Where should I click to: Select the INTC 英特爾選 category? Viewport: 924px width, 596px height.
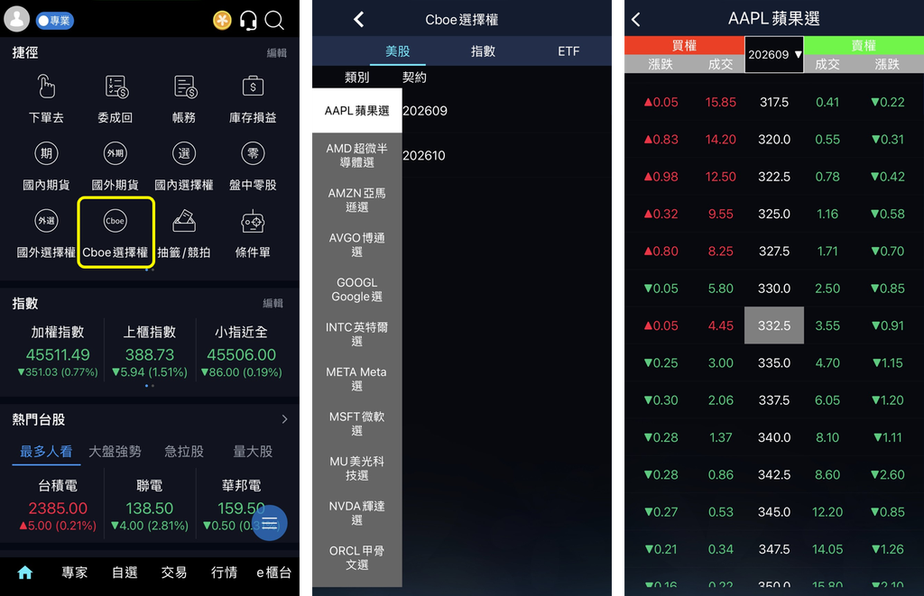tap(357, 335)
